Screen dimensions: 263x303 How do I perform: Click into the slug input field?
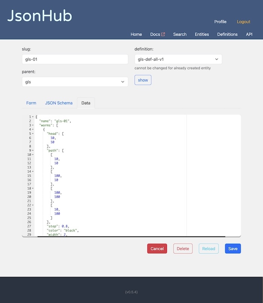point(75,59)
